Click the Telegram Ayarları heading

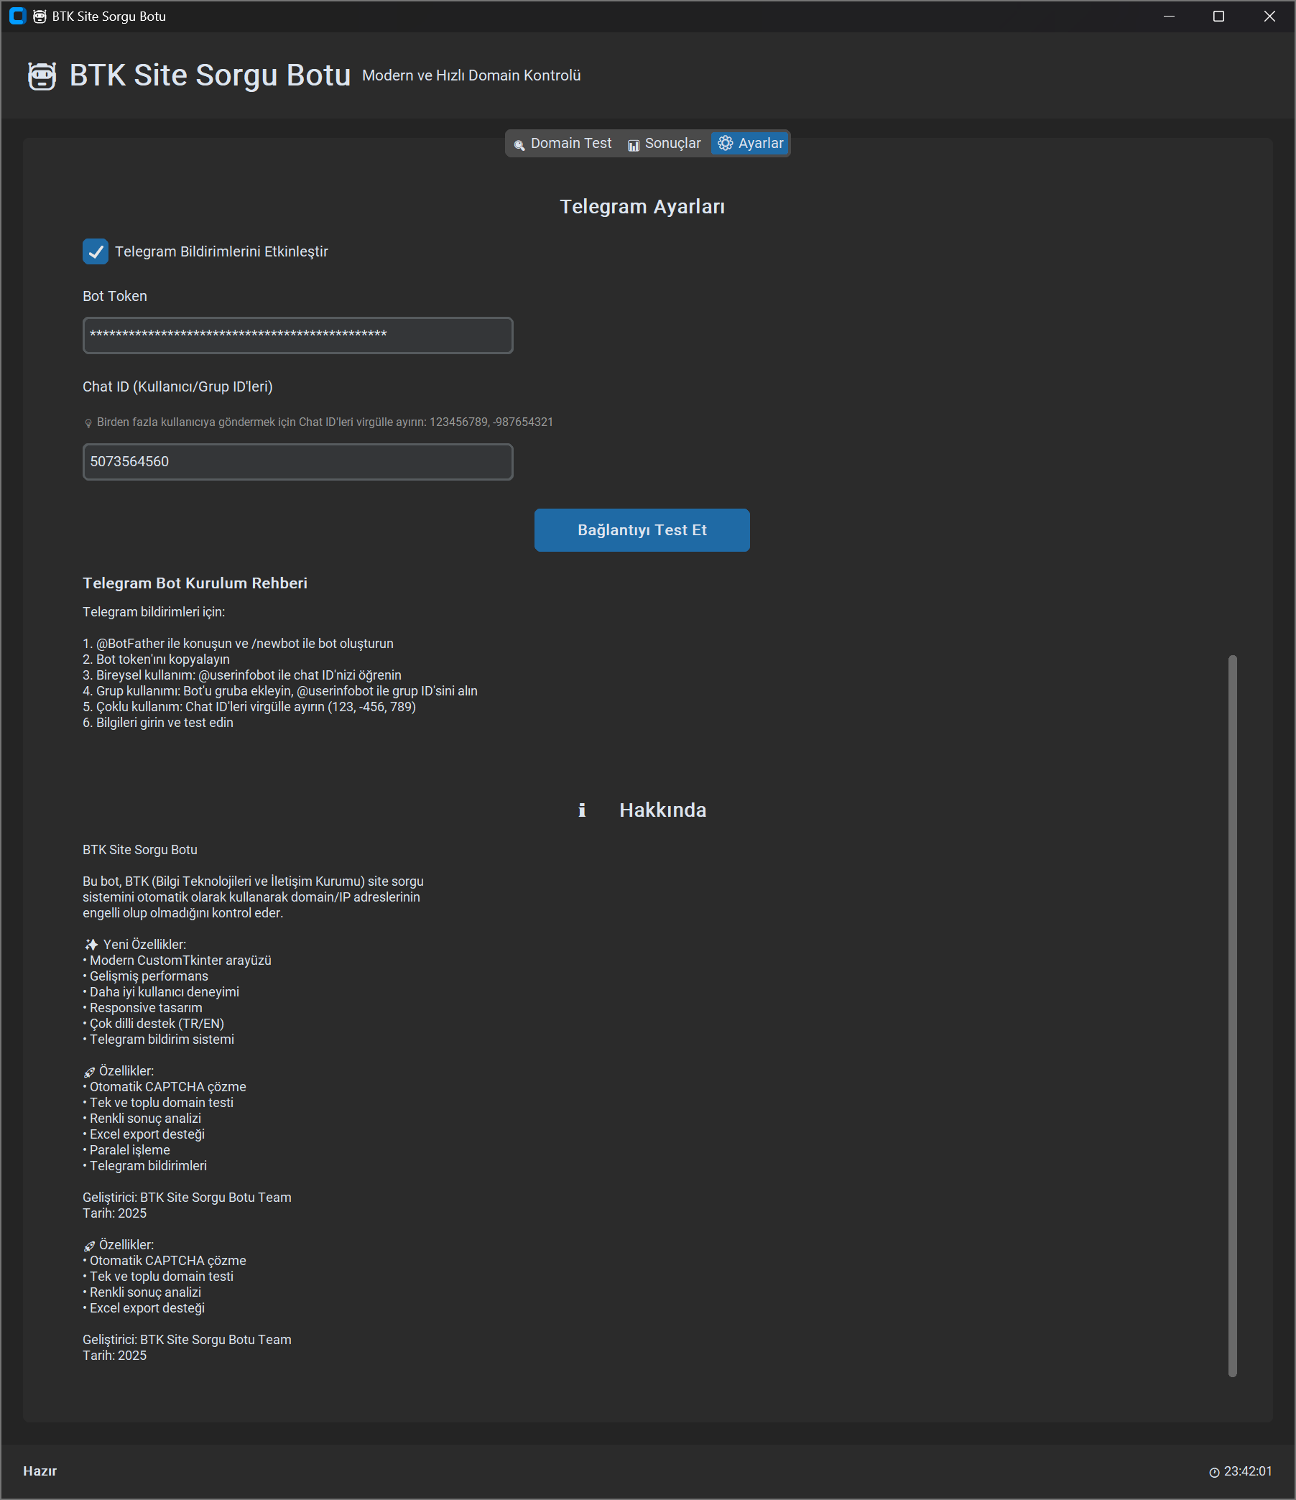click(x=642, y=206)
